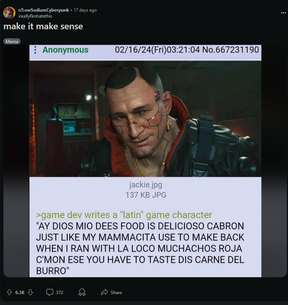Give an award with the ribbon icon

point(82,292)
